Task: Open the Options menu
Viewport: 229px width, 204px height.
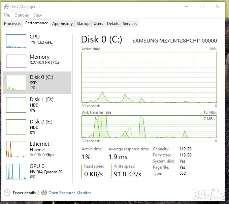Action: 22,15
